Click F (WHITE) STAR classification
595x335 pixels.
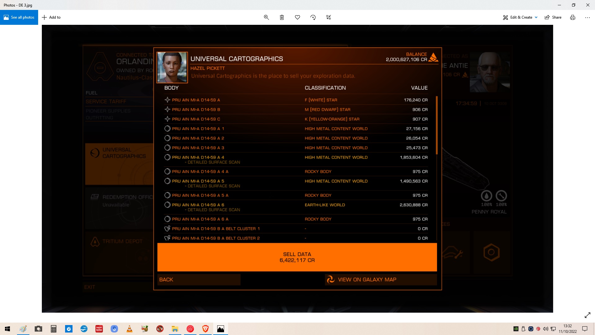coord(321,100)
